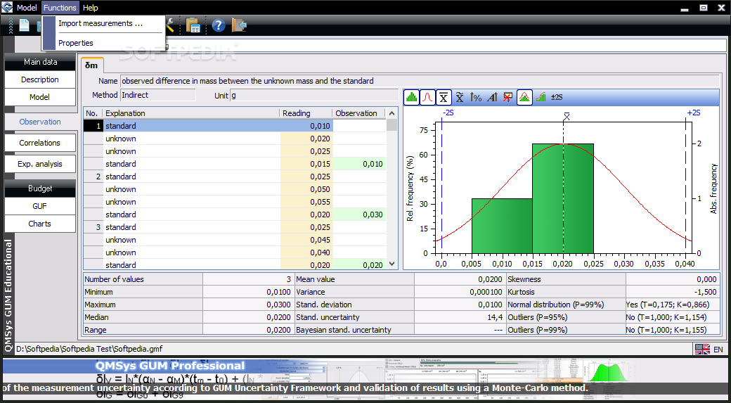731x403 pixels.
Task: Click the new document toolbar icon
Action: pos(24,25)
